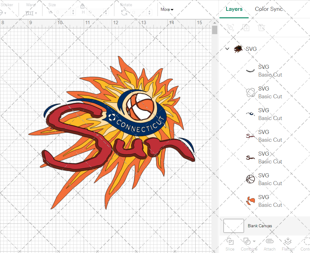Collapse the SVG group in Layers
This screenshot has width=310, height=253.
(227, 49)
